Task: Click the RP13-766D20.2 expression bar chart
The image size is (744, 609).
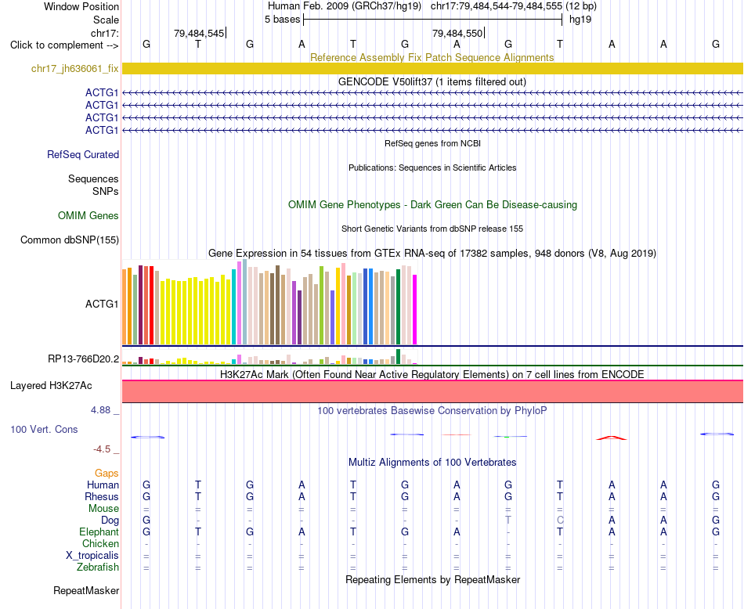Action: [x=269, y=357]
